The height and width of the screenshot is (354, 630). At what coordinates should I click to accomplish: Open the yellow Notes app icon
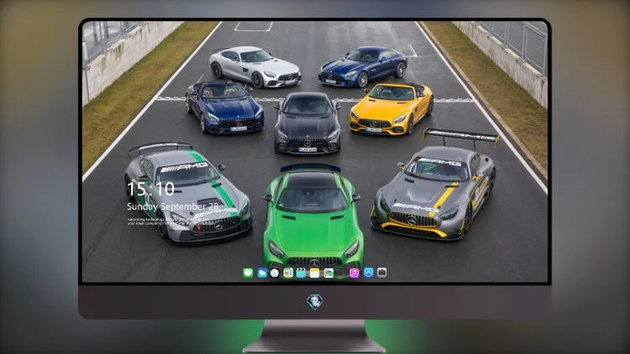point(315,273)
